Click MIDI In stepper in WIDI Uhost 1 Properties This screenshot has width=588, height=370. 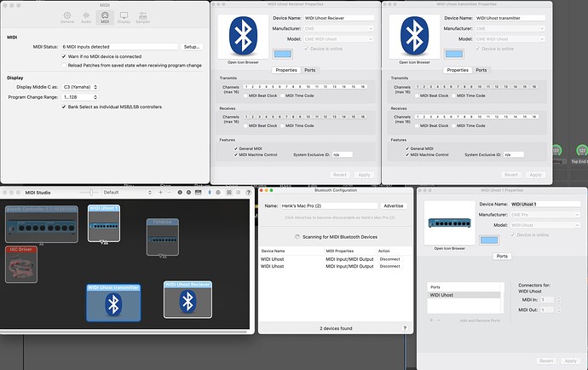[559, 299]
